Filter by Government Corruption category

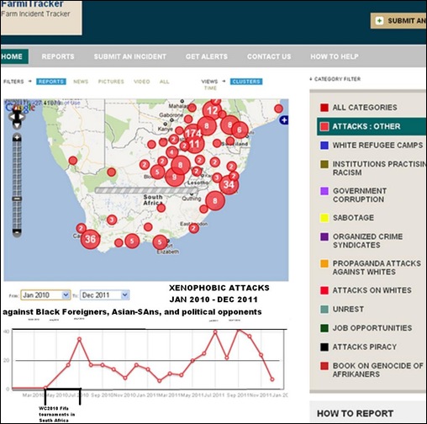354,195
